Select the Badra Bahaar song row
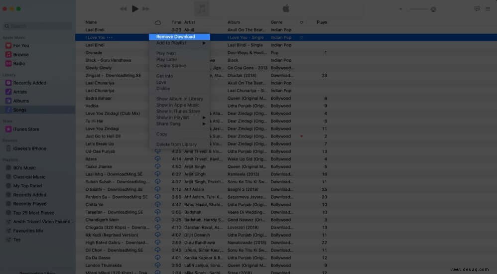 (x=286, y=98)
